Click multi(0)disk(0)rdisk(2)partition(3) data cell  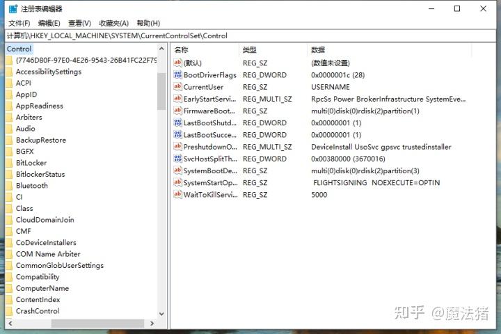tap(365, 171)
